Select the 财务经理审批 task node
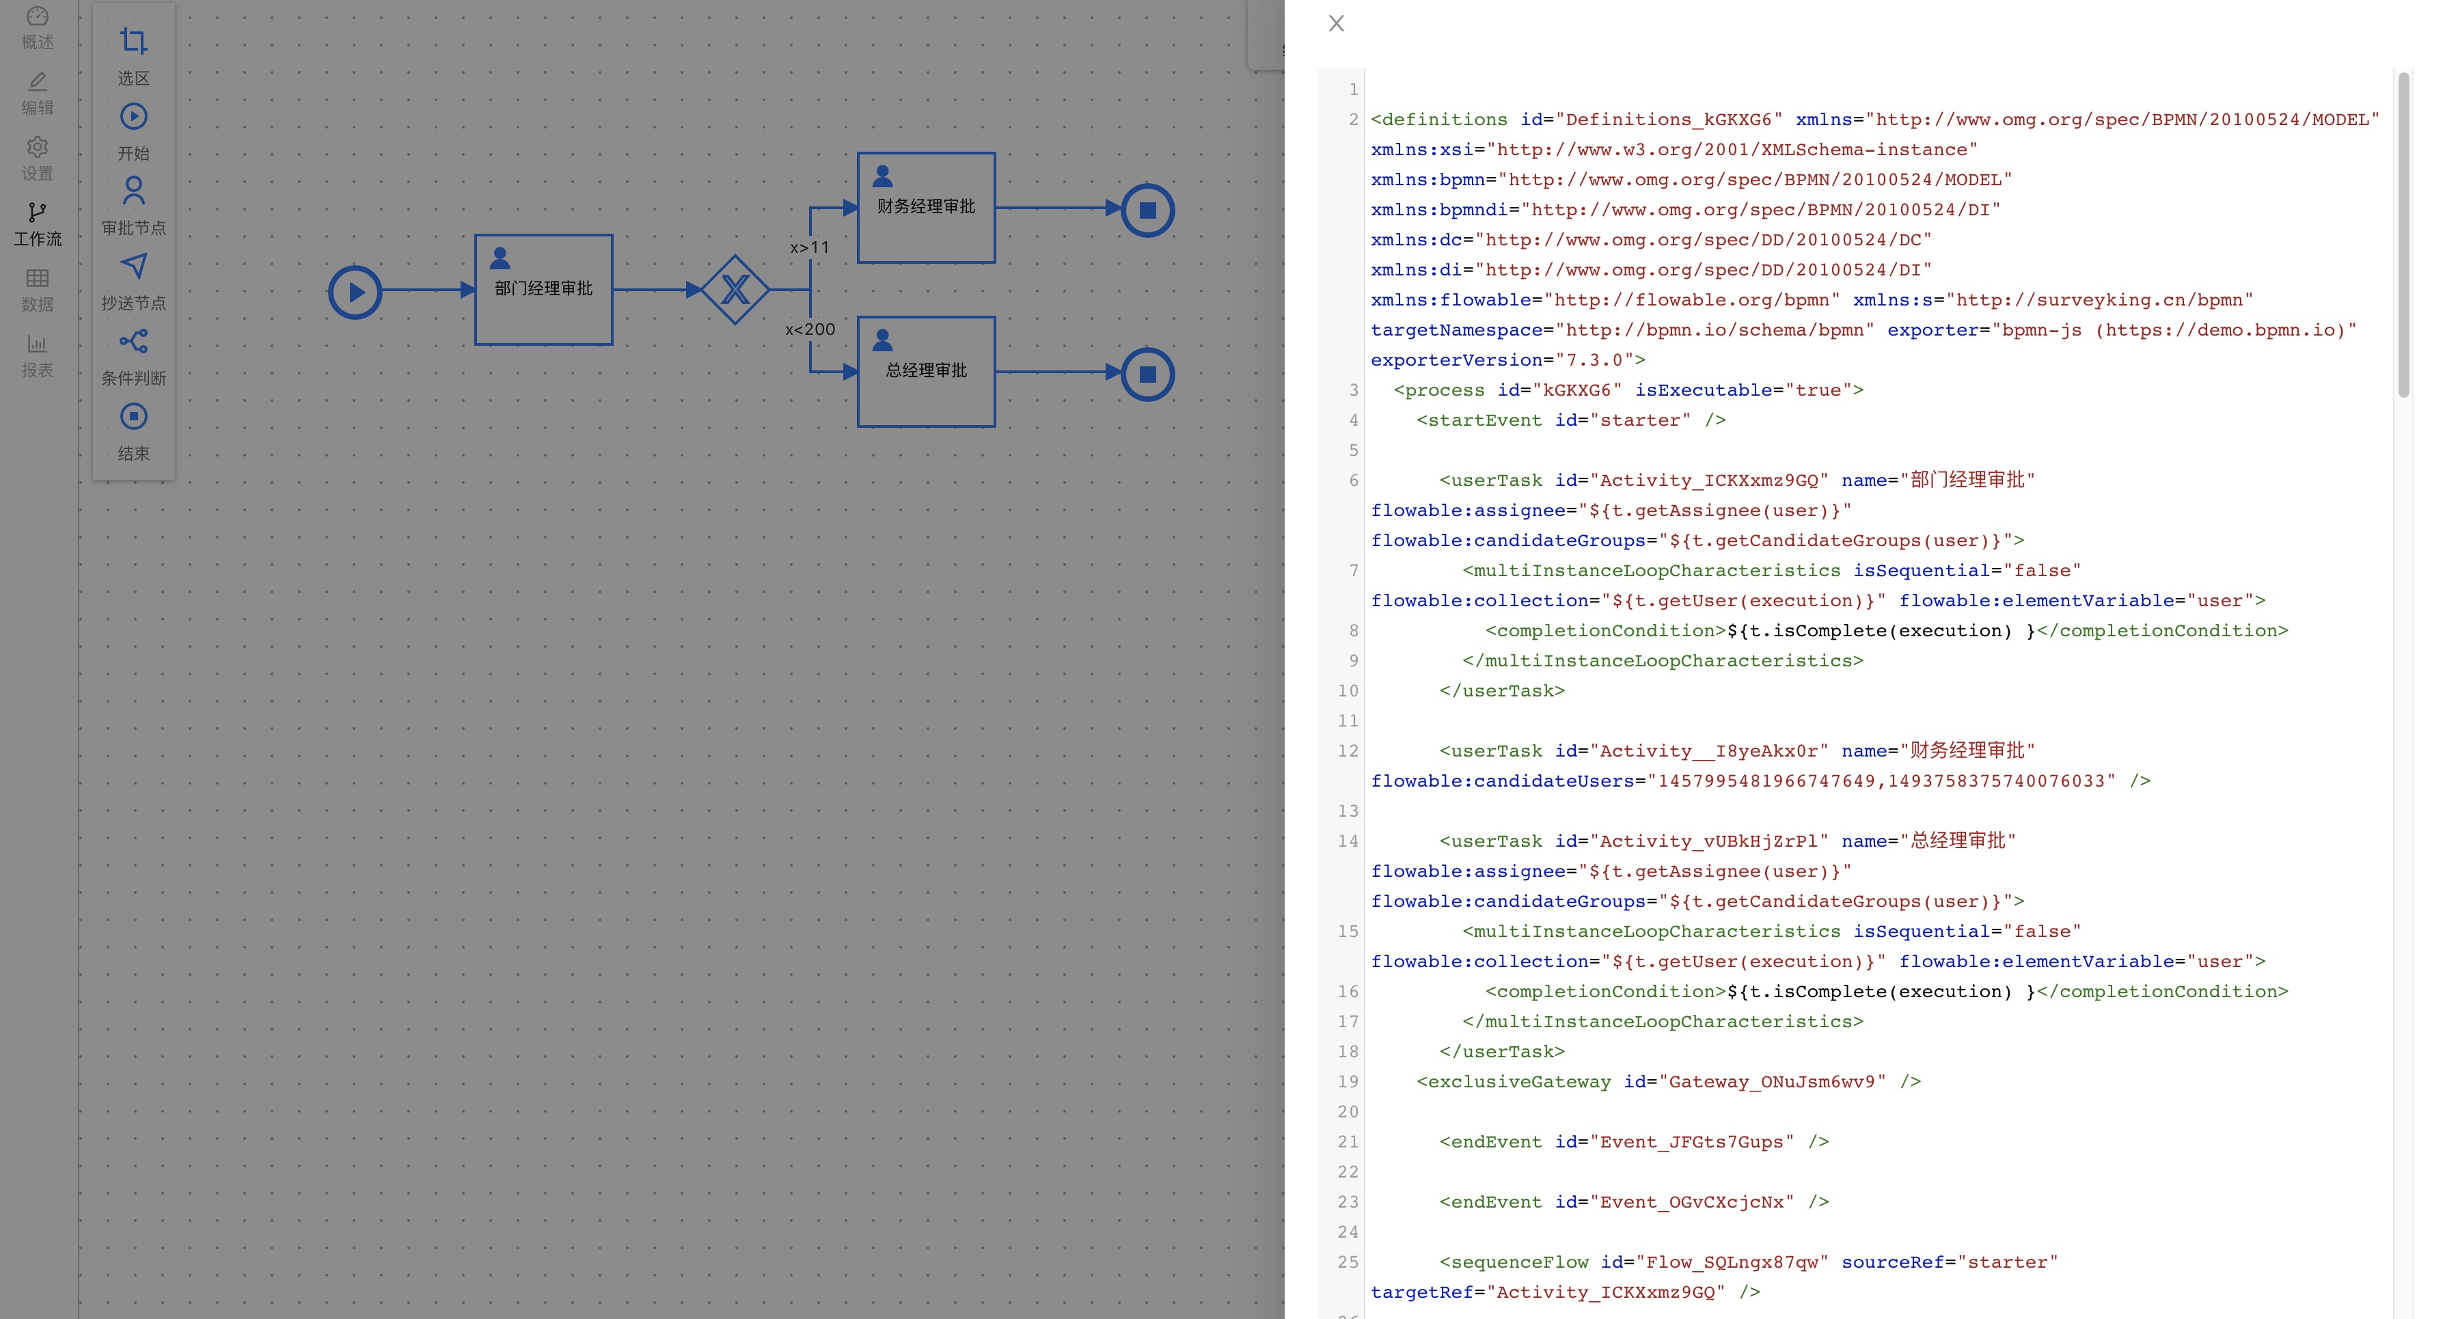The image size is (2445, 1319). tap(925, 207)
